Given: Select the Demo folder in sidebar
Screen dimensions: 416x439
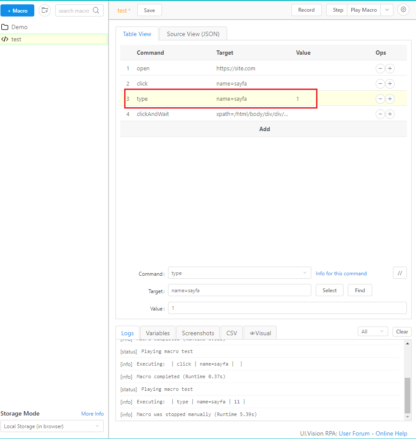Looking at the screenshot, I should tap(19, 27).
